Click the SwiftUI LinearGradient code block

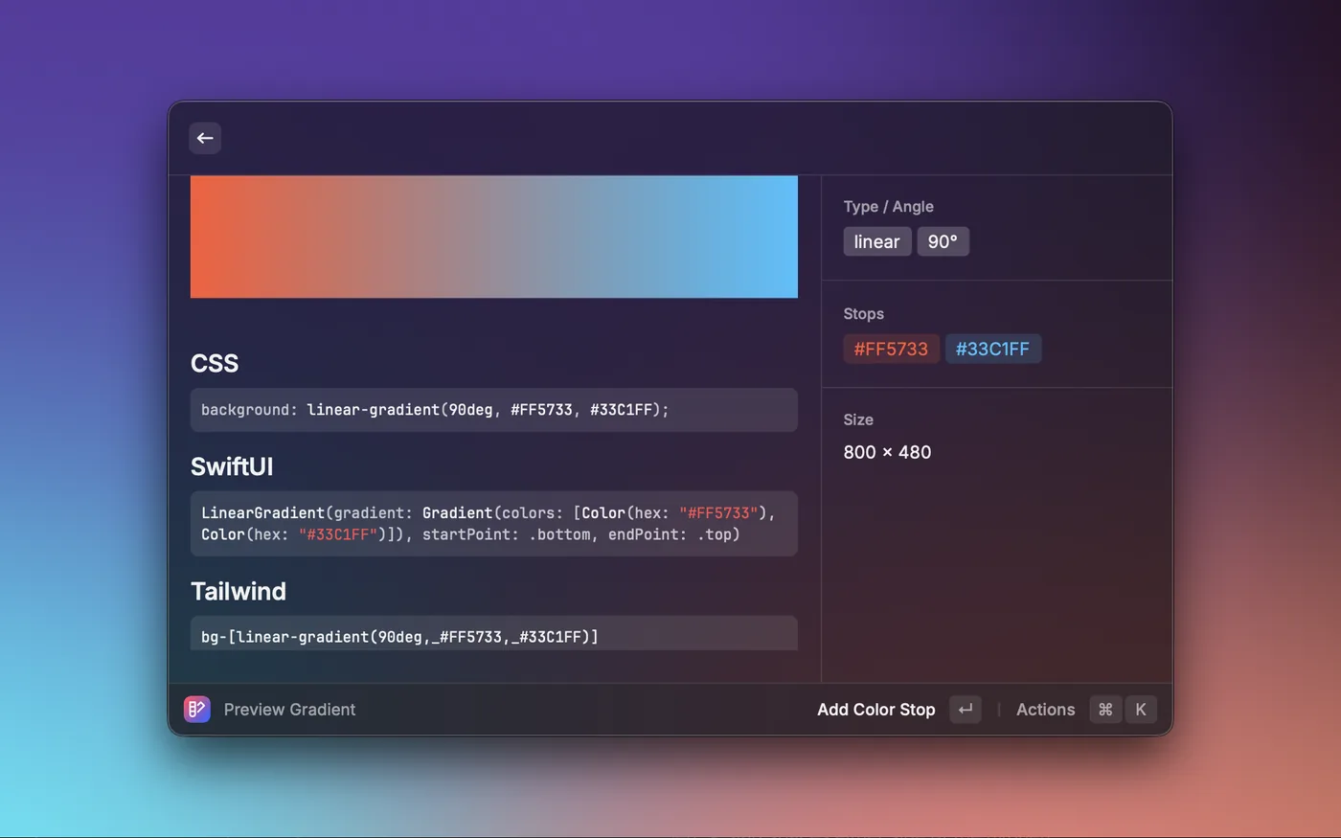click(x=494, y=524)
